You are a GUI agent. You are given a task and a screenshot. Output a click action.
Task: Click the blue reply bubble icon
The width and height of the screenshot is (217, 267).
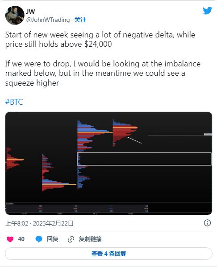click(x=39, y=239)
